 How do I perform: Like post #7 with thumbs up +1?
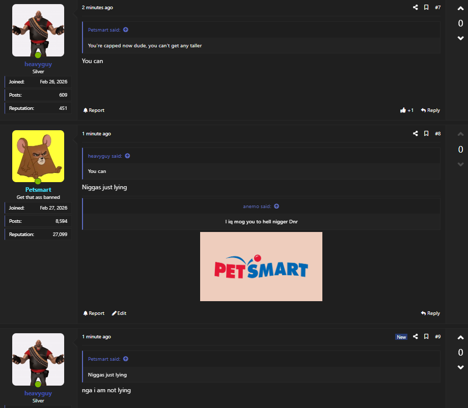(406, 110)
